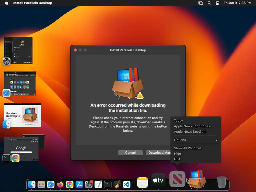
Task: Click the Finder Stage Manager icon
Action: click(x=6, y=124)
